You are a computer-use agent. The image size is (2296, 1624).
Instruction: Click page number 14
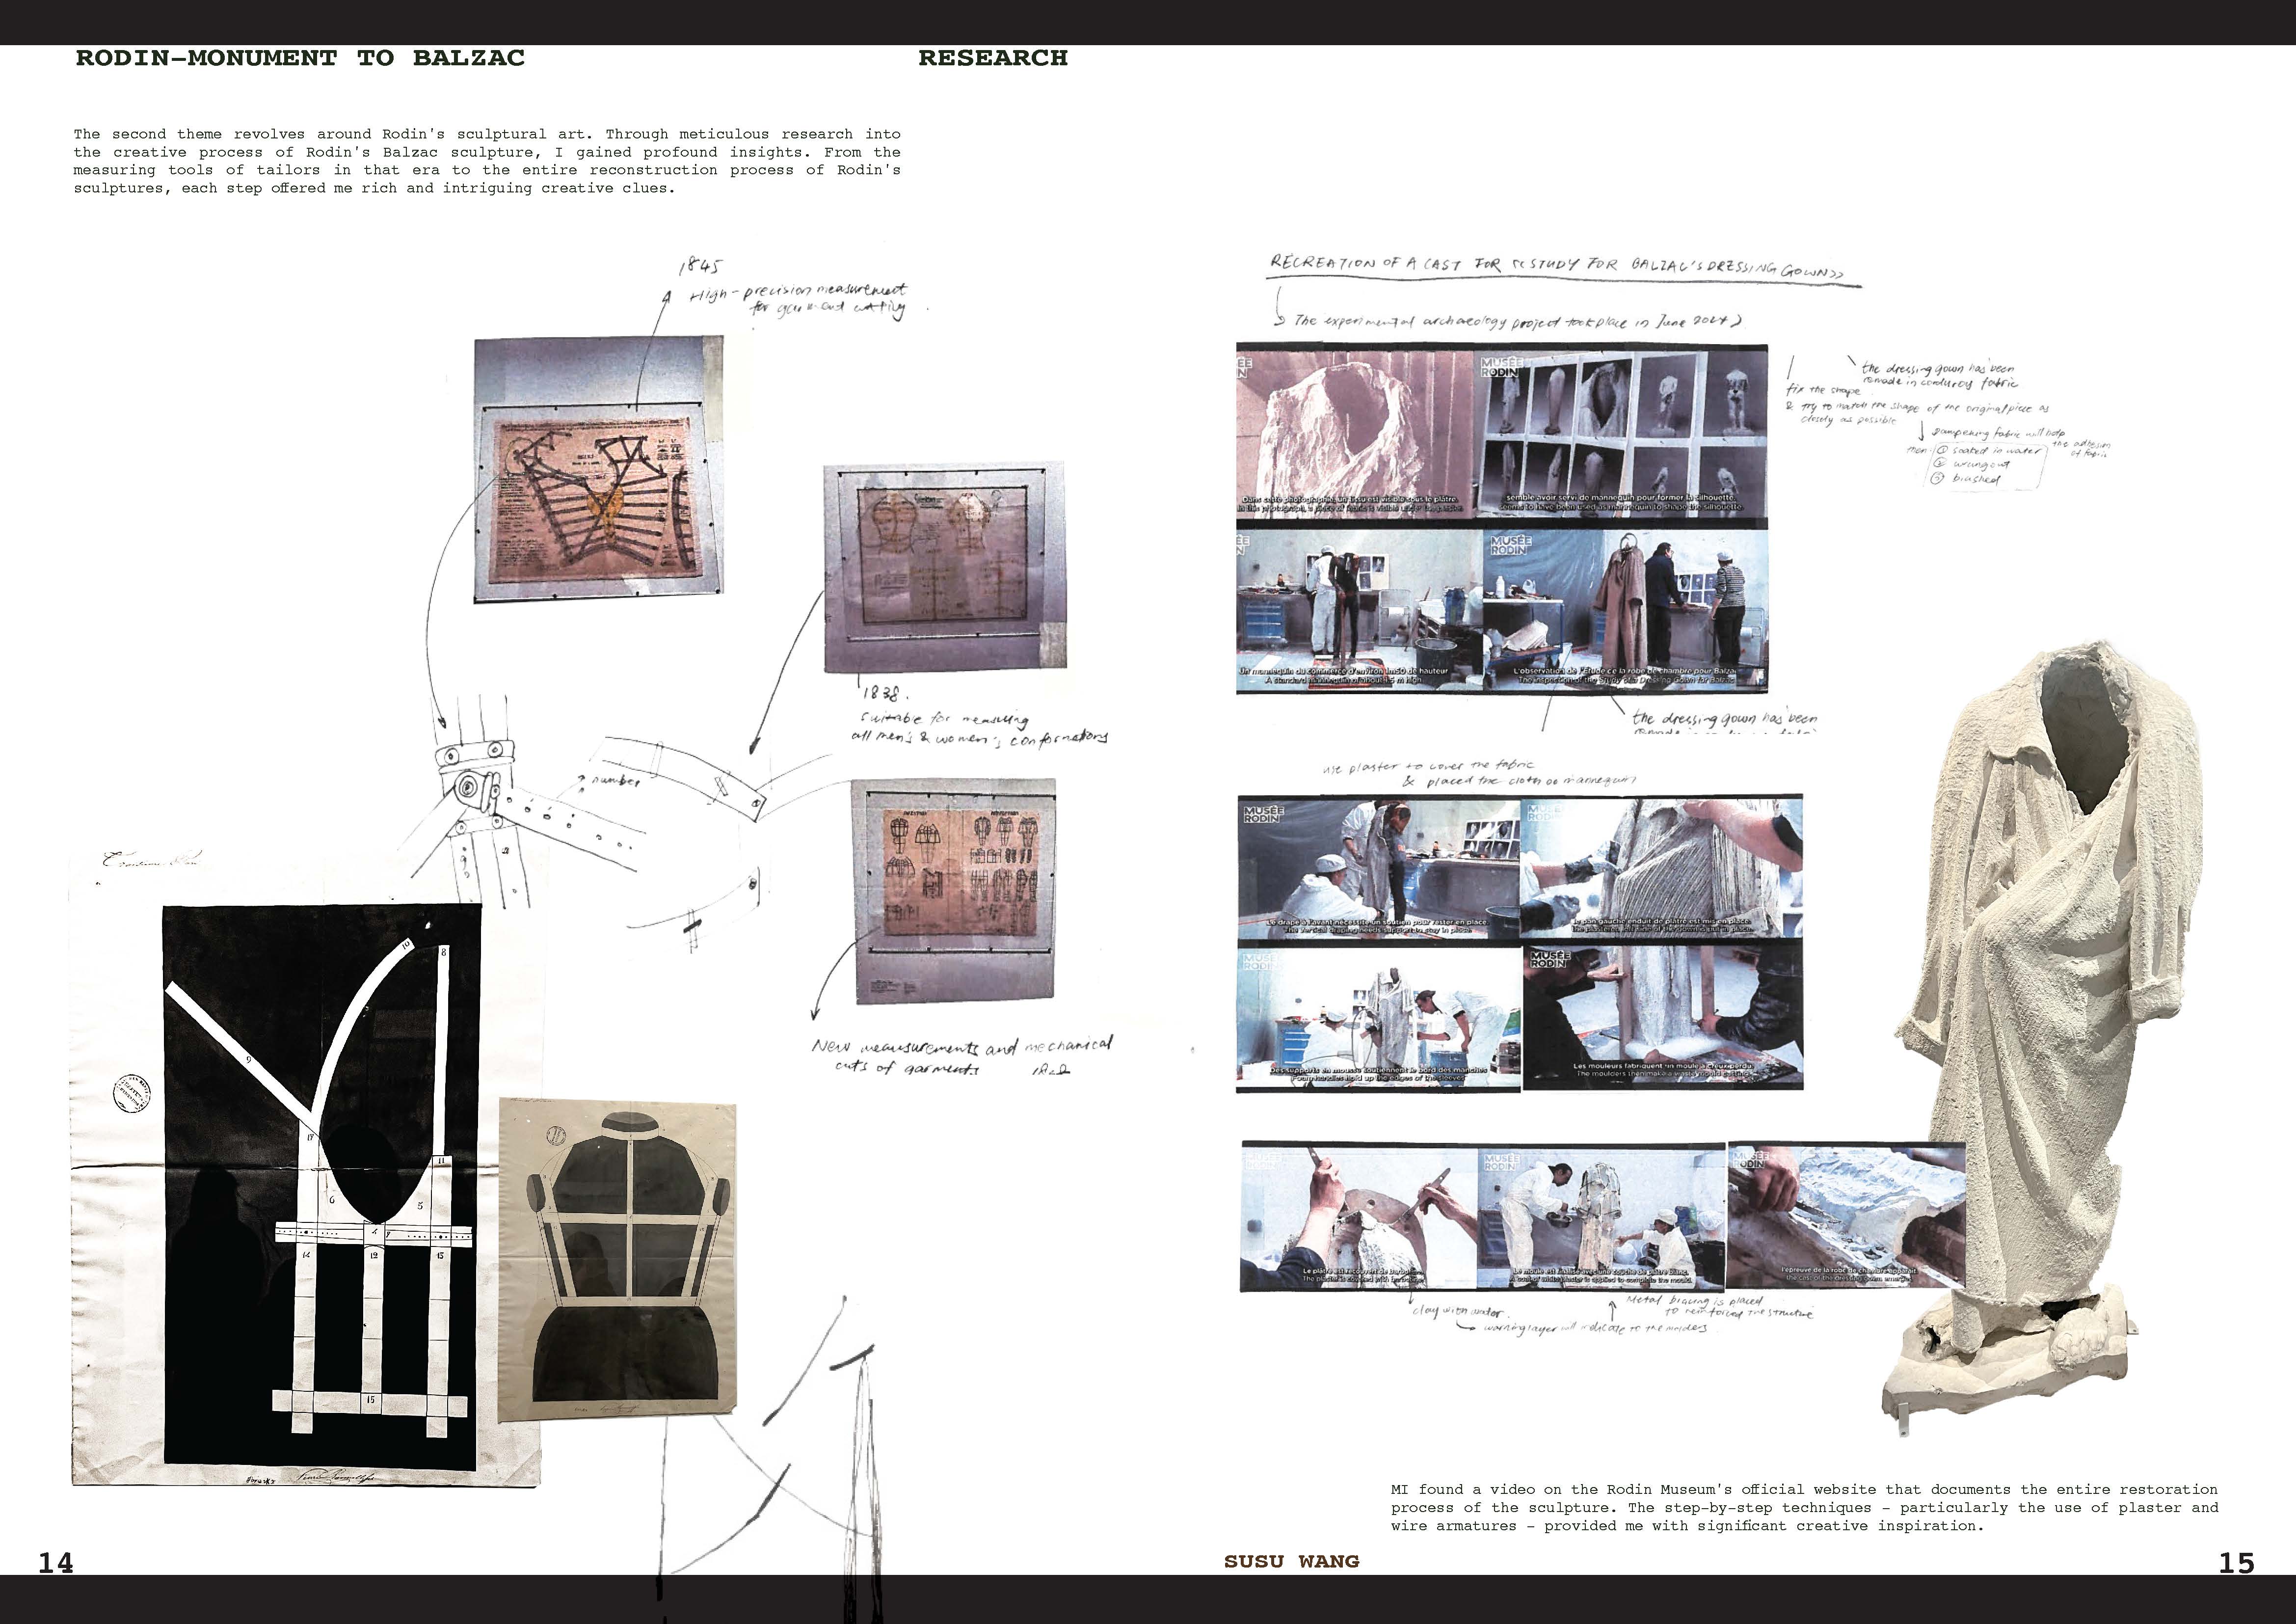click(56, 1563)
